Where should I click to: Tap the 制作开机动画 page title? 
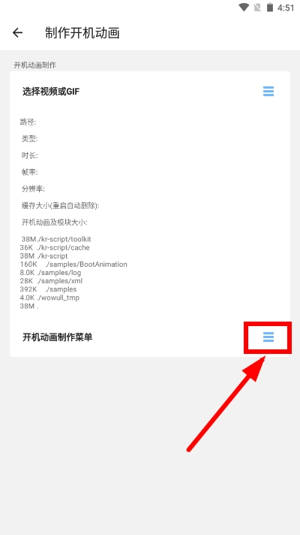[x=82, y=33]
